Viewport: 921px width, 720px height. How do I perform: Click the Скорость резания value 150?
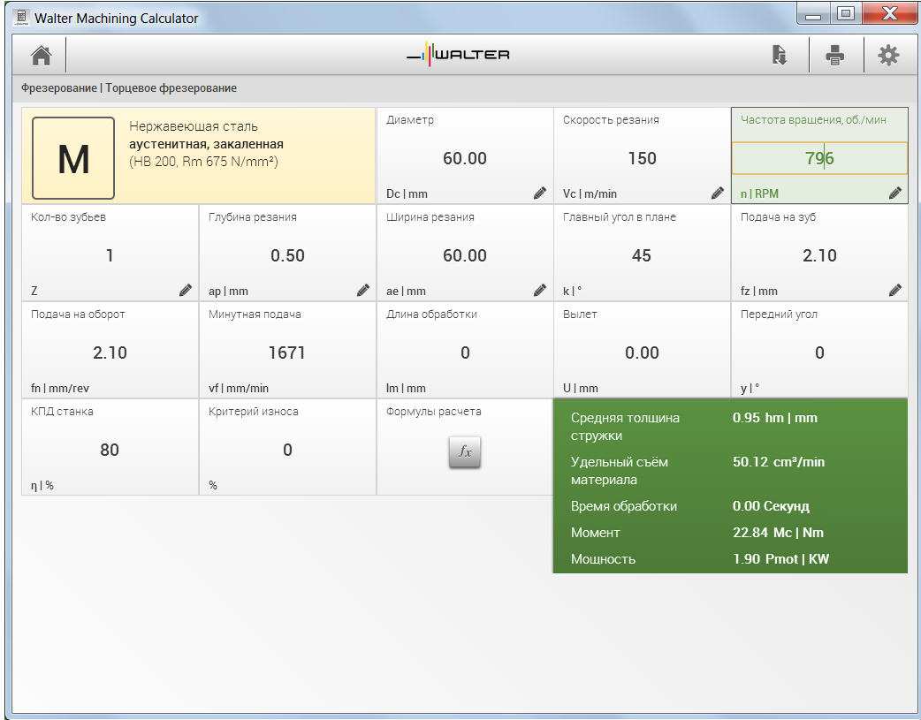(642, 158)
